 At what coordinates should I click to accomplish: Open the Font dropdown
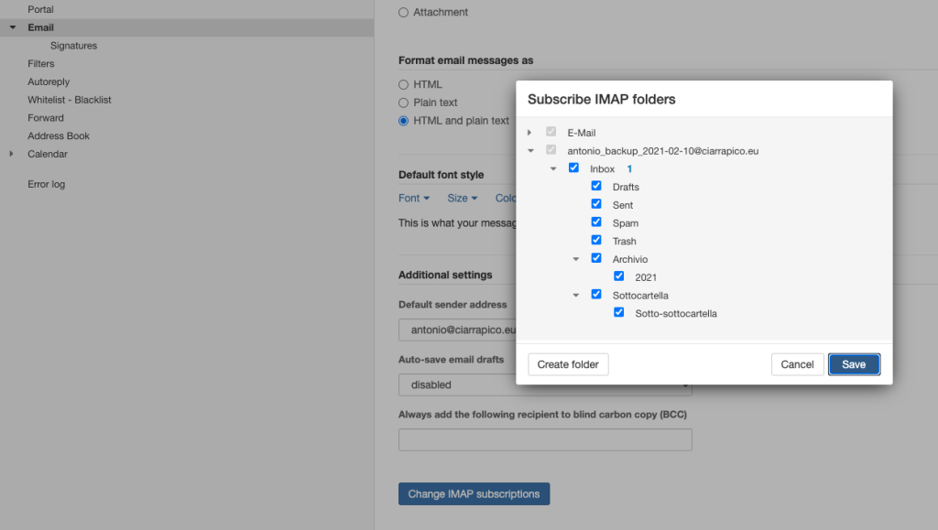(413, 198)
